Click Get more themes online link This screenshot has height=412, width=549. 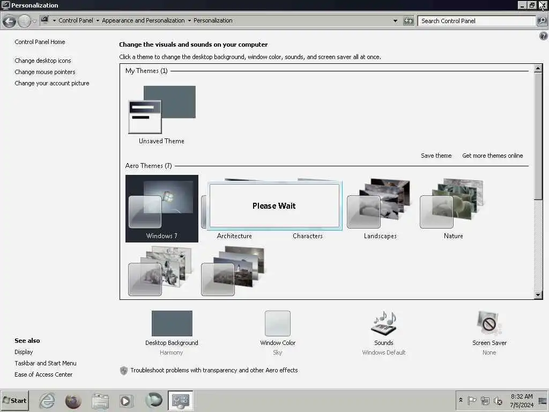[x=492, y=156]
